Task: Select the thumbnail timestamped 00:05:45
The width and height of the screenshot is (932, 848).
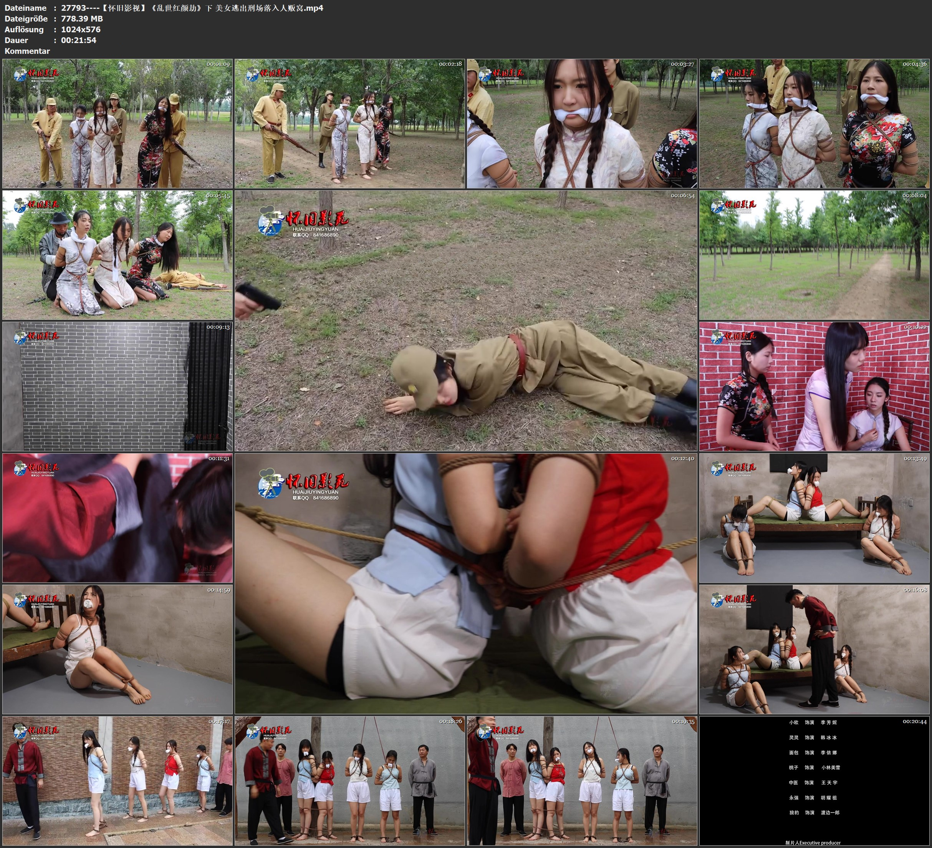Action: tap(118, 255)
